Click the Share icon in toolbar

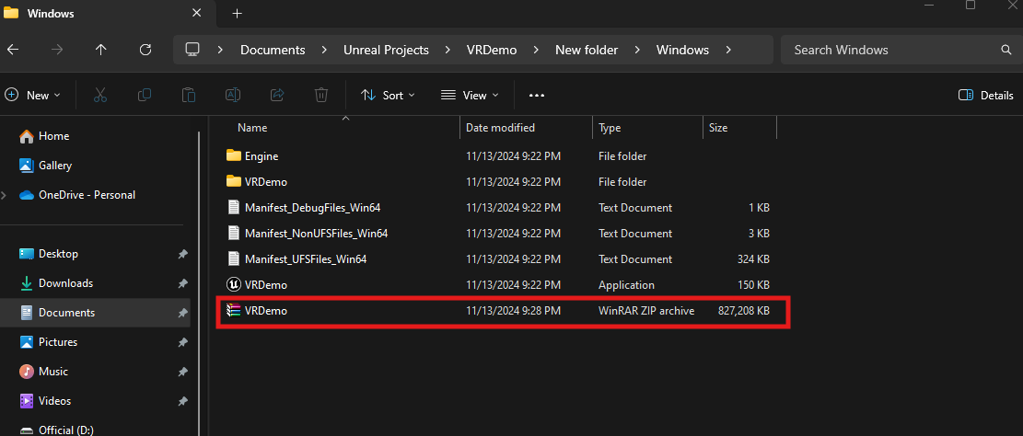(x=277, y=95)
